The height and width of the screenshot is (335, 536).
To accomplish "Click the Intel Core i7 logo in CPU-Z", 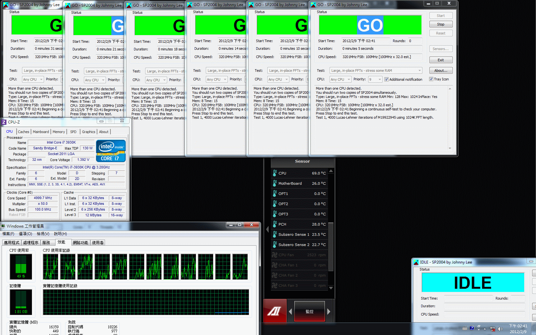I will tap(111, 151).
